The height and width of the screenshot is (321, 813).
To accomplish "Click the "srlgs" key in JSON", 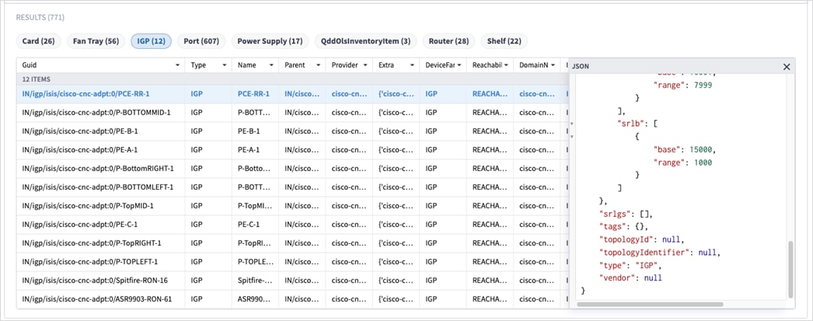I will click(x=614, y=214).
